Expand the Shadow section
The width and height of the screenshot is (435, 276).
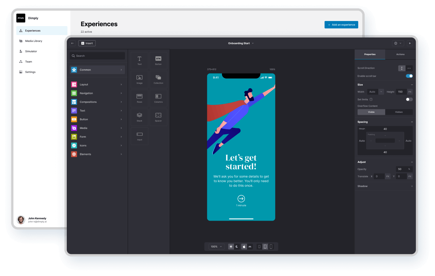412,186
